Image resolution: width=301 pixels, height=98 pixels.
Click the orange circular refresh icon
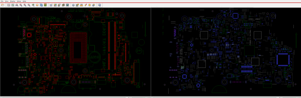(37, 5)
